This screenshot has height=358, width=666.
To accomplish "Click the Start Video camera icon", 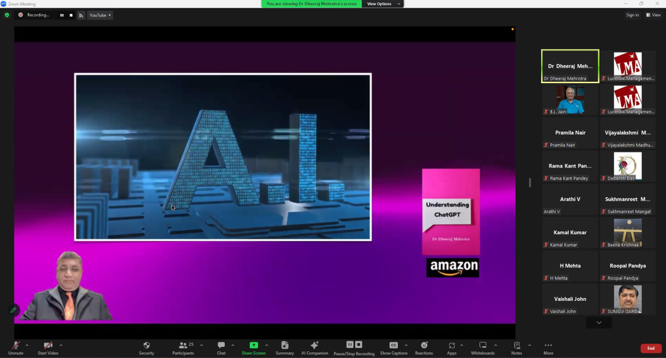I will pos(48,345).
